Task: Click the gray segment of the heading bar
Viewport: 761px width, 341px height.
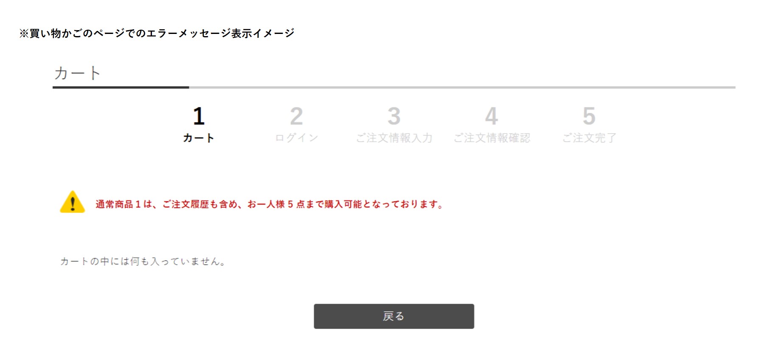Action: coord(462,87)
